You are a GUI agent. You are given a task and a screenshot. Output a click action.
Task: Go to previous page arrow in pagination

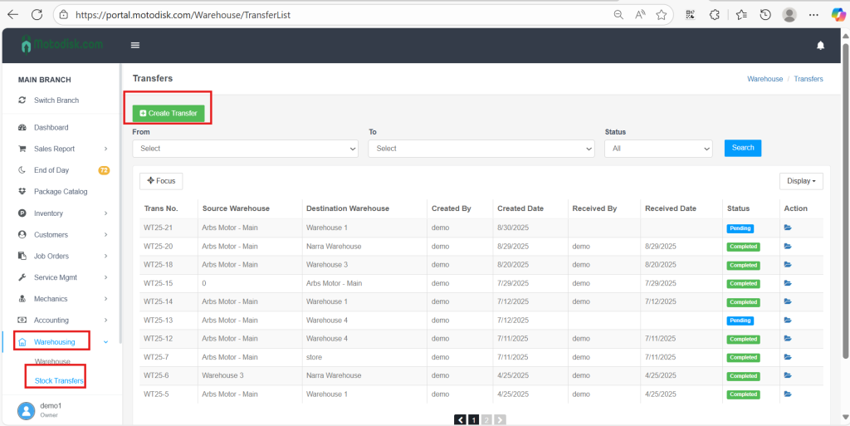coord(460,420)
